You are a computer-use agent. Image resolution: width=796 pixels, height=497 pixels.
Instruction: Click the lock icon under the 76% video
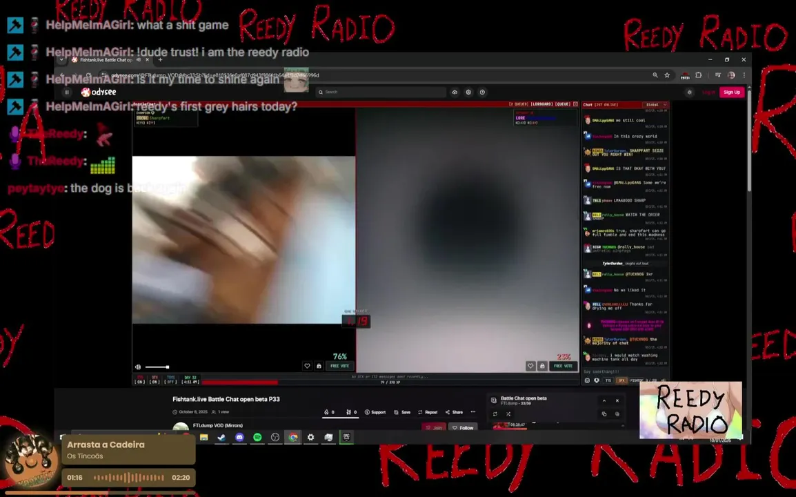[319, 366]
